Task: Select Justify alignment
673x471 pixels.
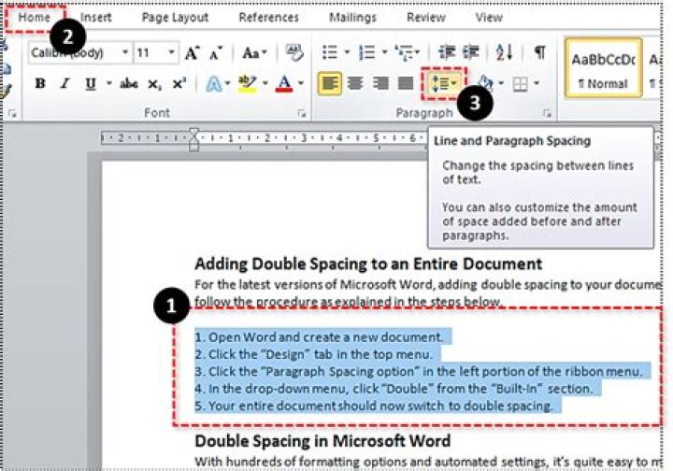Action: pos(406,83)
